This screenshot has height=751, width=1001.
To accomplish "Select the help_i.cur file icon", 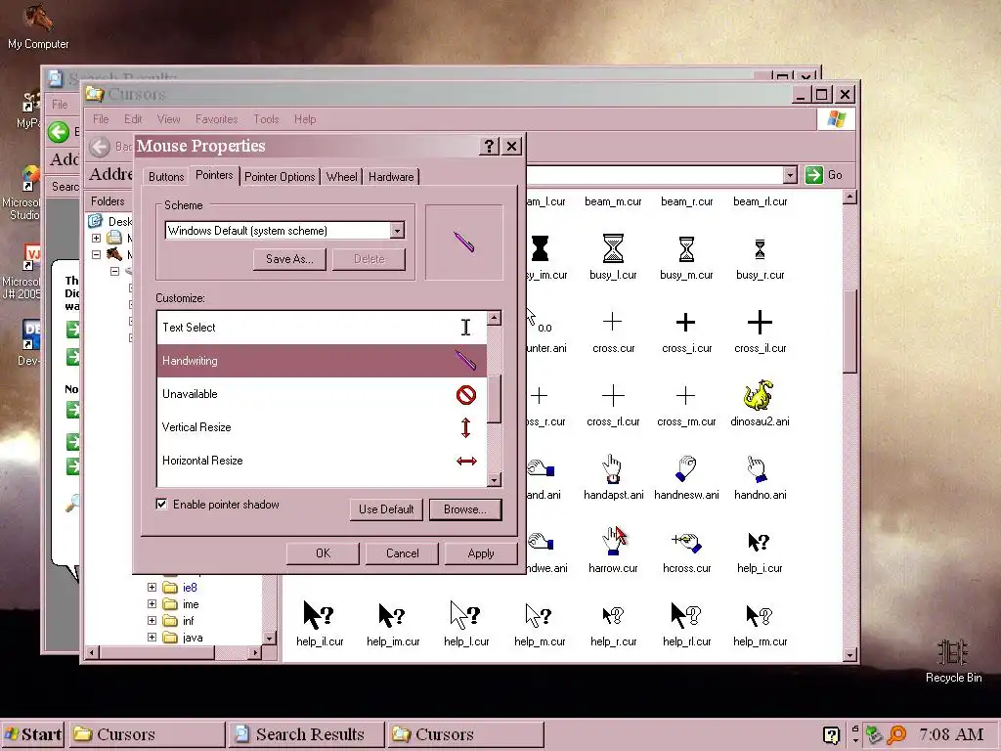I will point(759,542).
